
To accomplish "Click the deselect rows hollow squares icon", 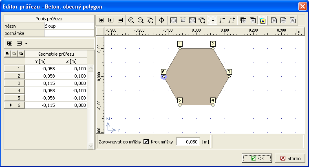I will click(14, 54).
